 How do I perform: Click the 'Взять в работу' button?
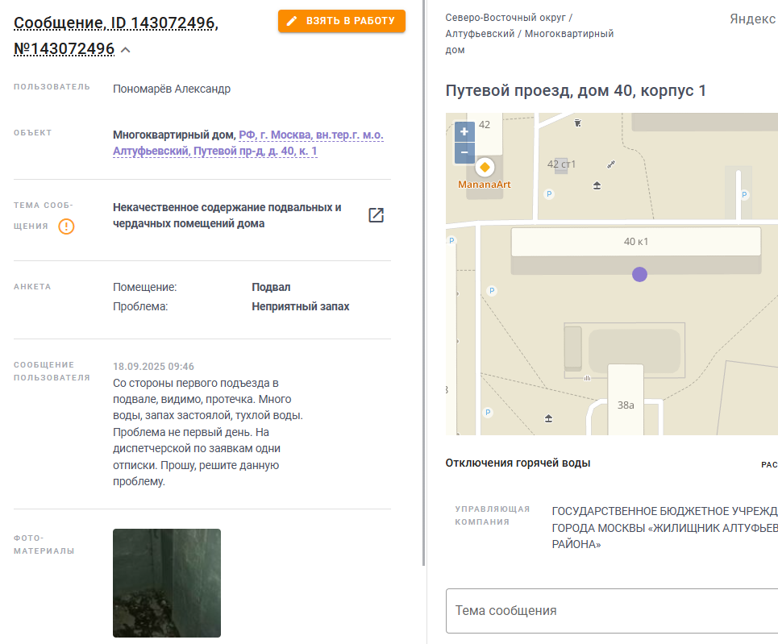(x=341, y=21)
